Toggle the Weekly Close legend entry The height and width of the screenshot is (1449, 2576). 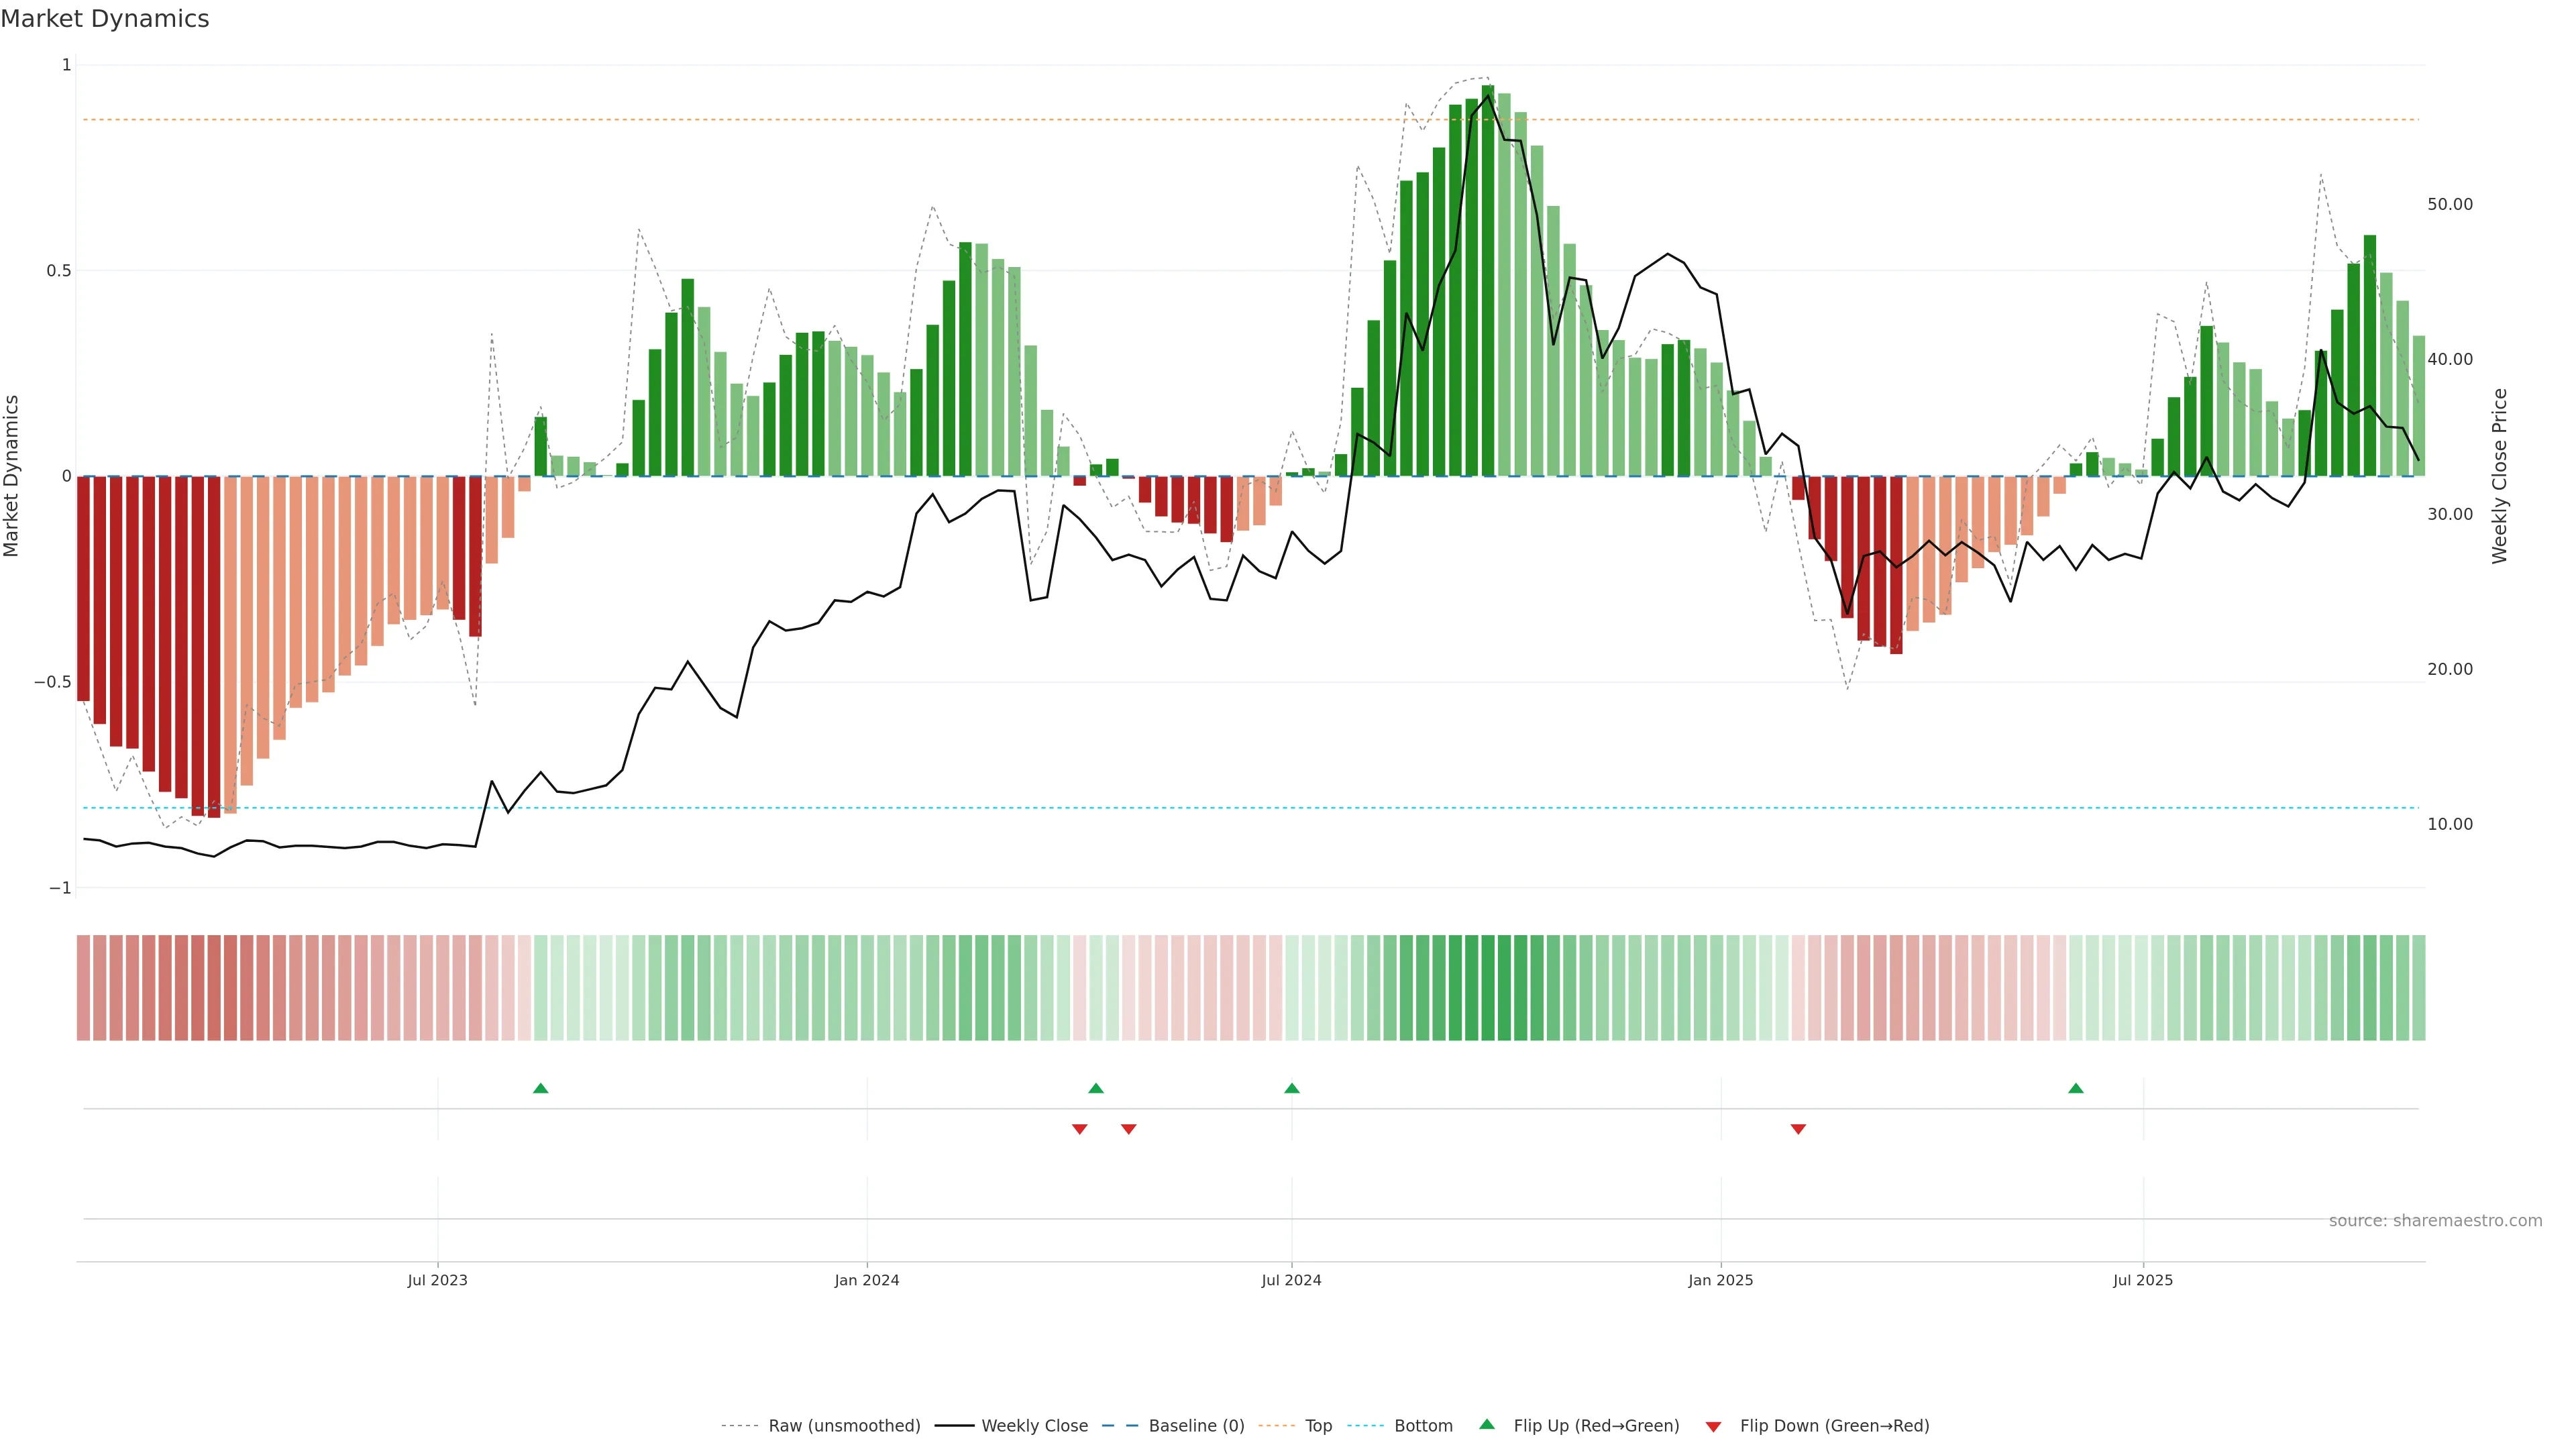1034,1426
